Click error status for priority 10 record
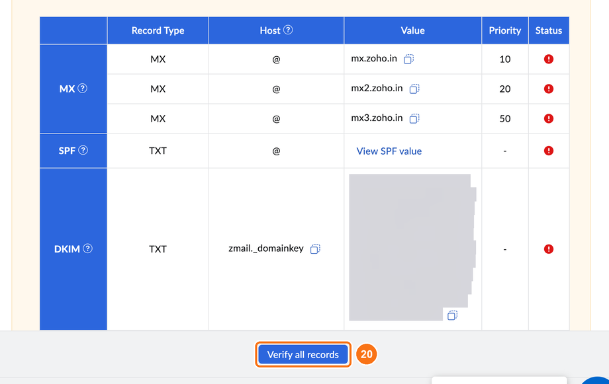 (548, 59)
